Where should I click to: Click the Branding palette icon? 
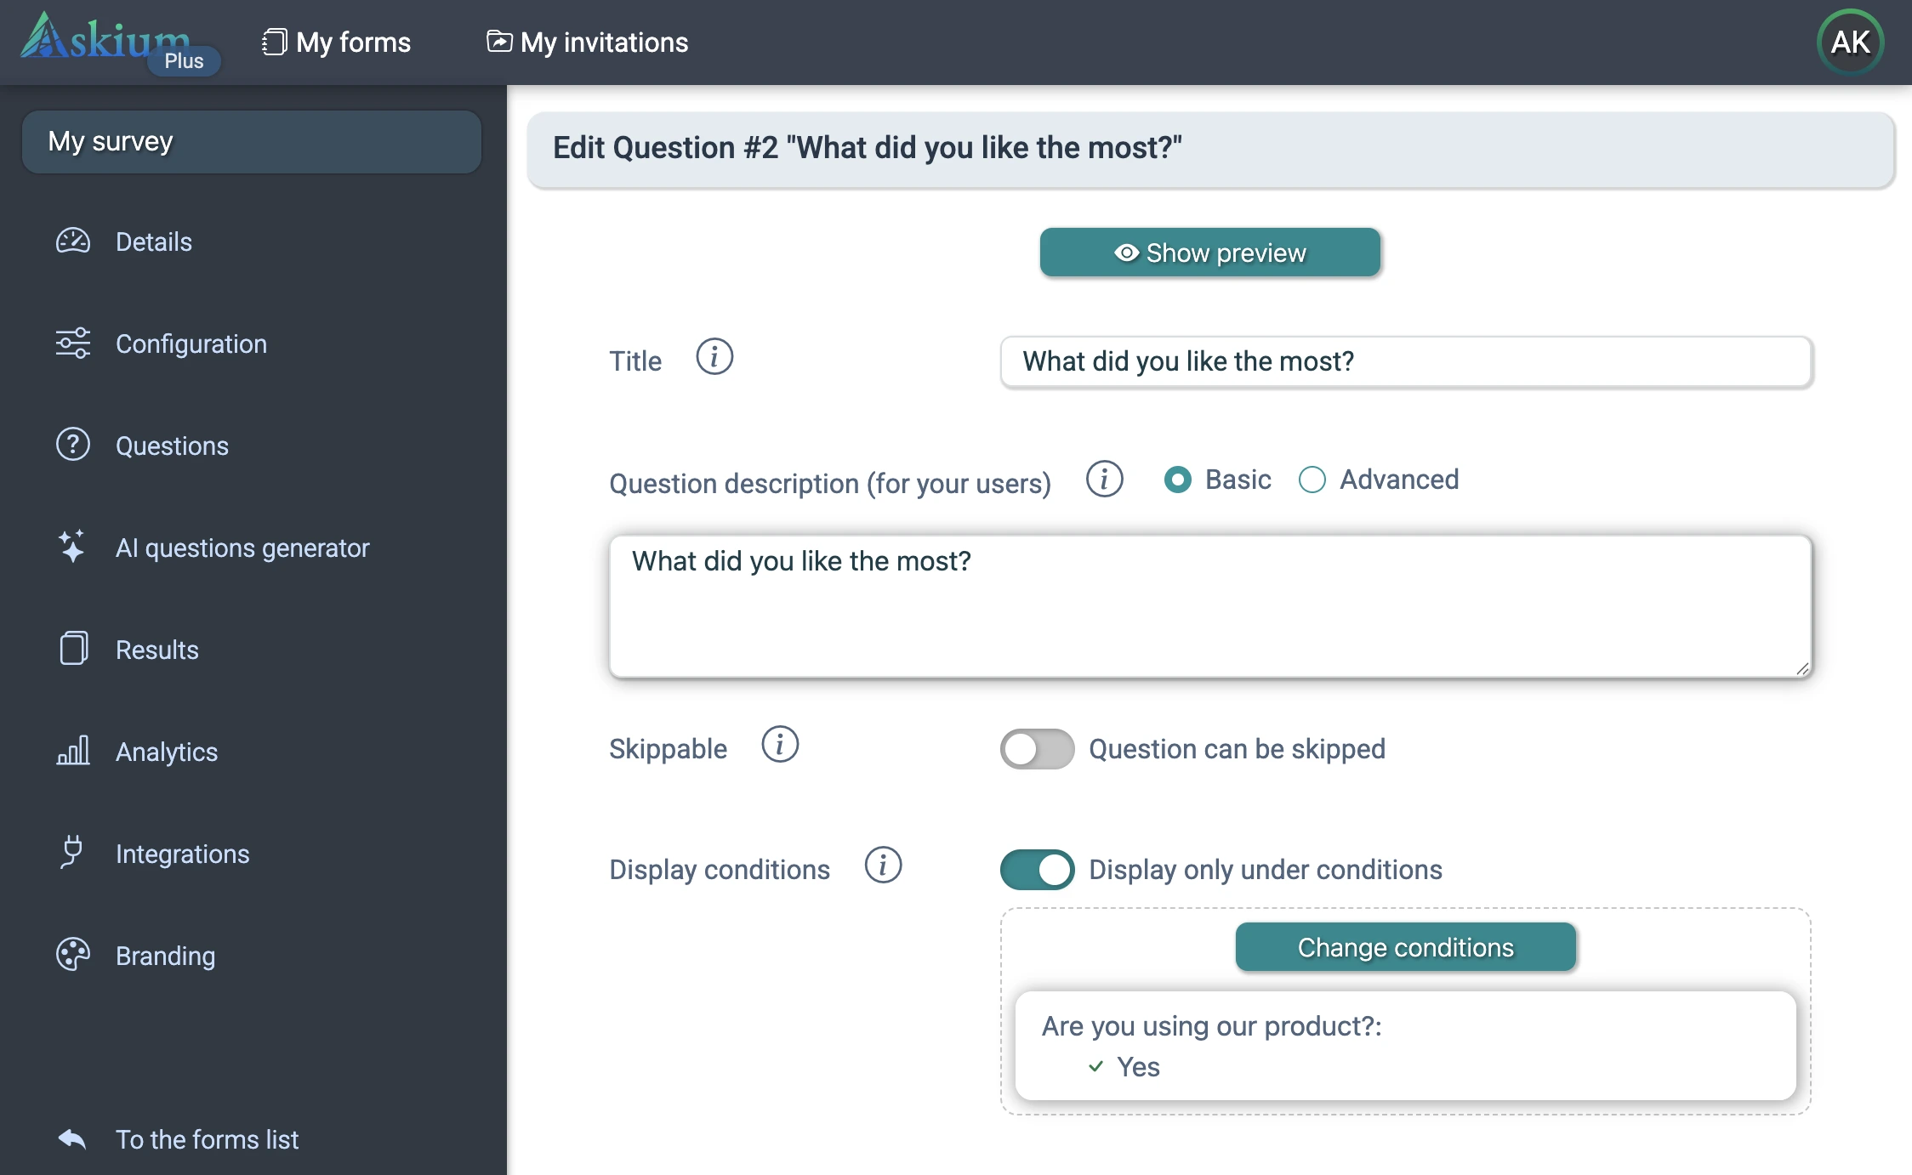(x=73, y=955)
